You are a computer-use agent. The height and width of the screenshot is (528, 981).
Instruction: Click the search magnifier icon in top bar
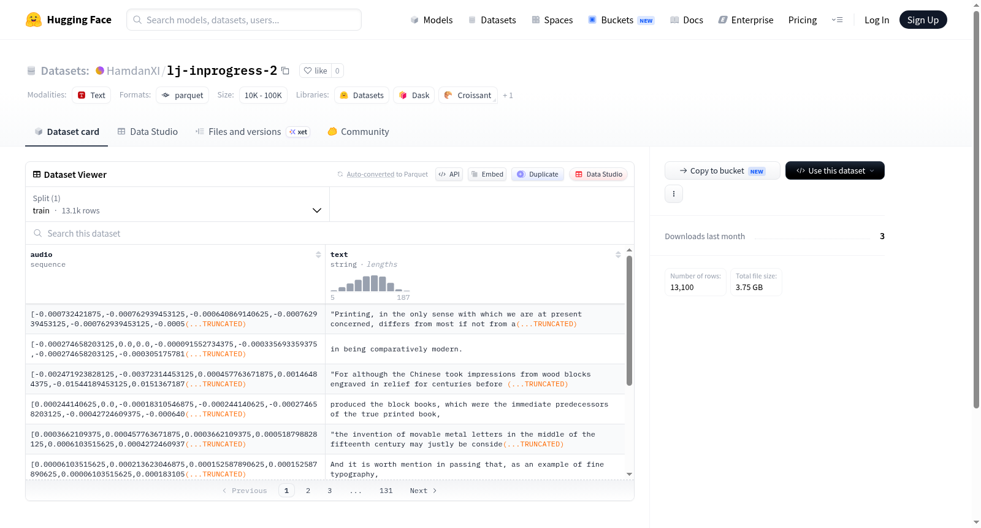click(138, 20)
